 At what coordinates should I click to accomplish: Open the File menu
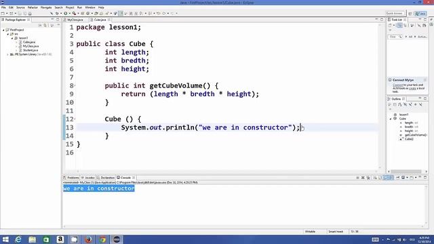point(3,7)
